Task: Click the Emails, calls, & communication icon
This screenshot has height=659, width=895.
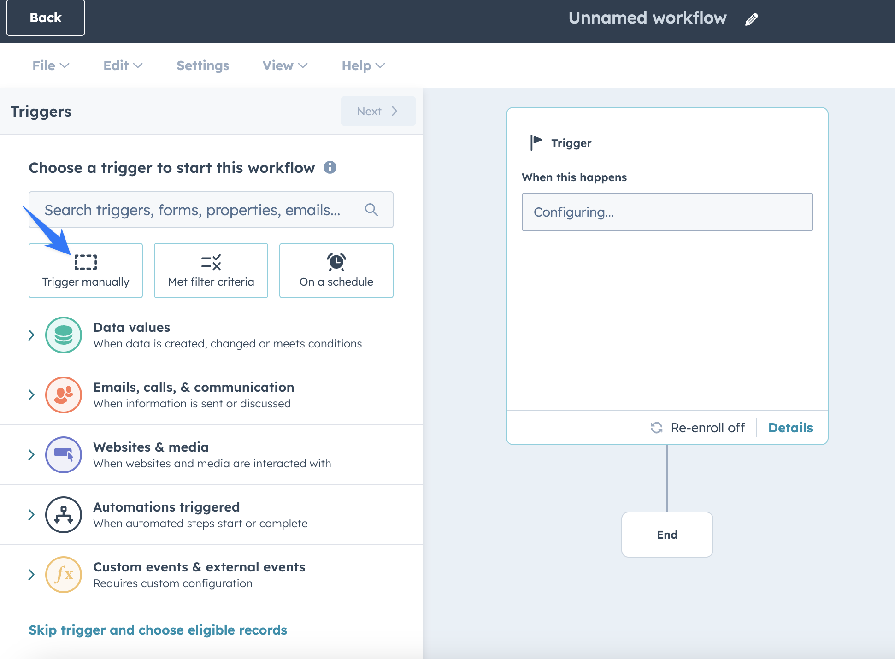Action: pyautogui.click(x=64, y=395)
